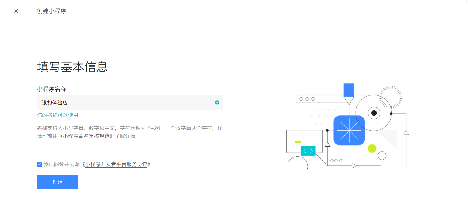Viewport: 468px width, 204px height.
Task: Click the 小程序名称 input field
Action: pyautogui.click(x=125, y=102)
